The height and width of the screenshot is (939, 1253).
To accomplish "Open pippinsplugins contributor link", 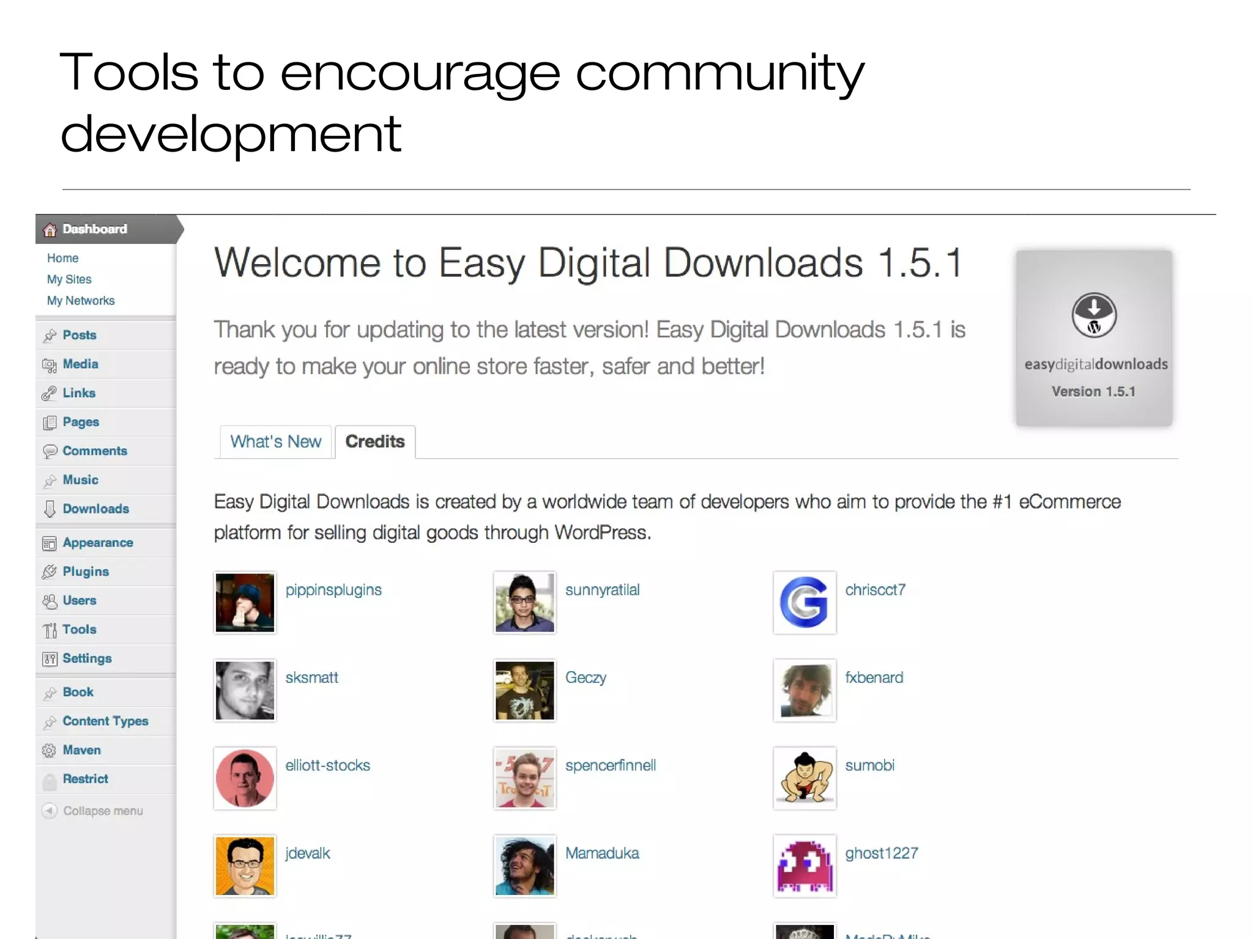I will coord(333,590).
